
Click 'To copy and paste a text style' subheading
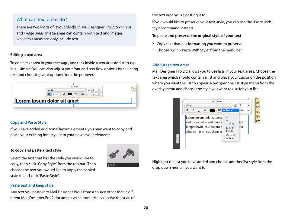pyautogui.click(x=36, y=150)
